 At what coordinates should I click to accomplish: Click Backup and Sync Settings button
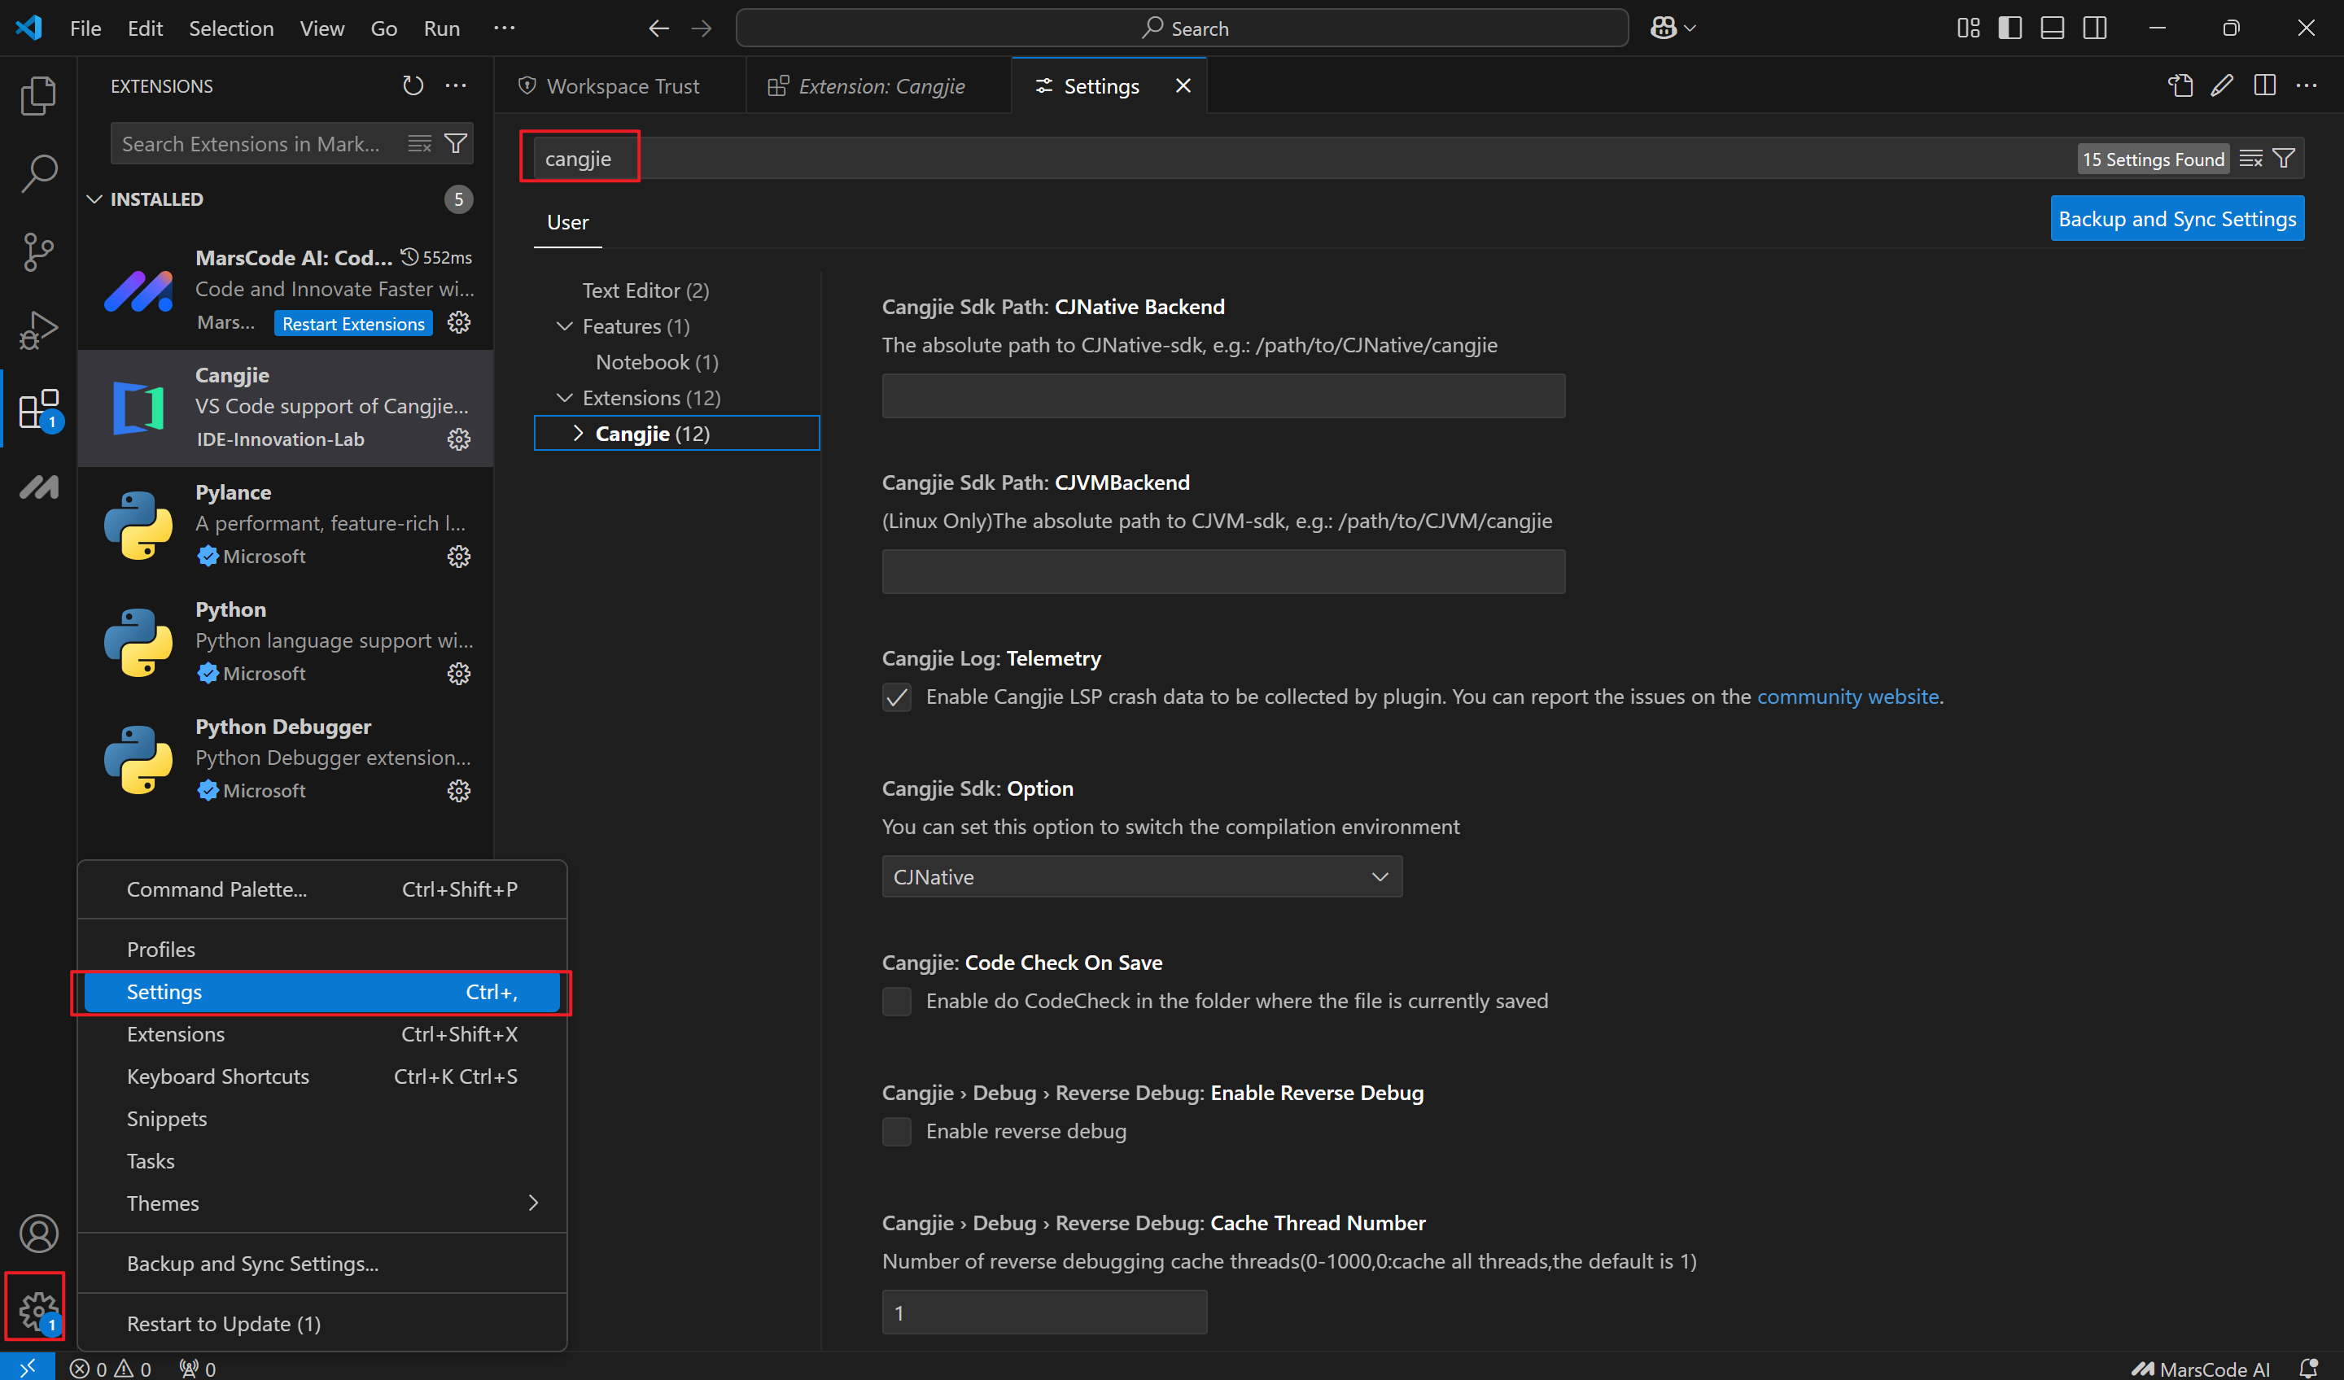(2176, 219)
